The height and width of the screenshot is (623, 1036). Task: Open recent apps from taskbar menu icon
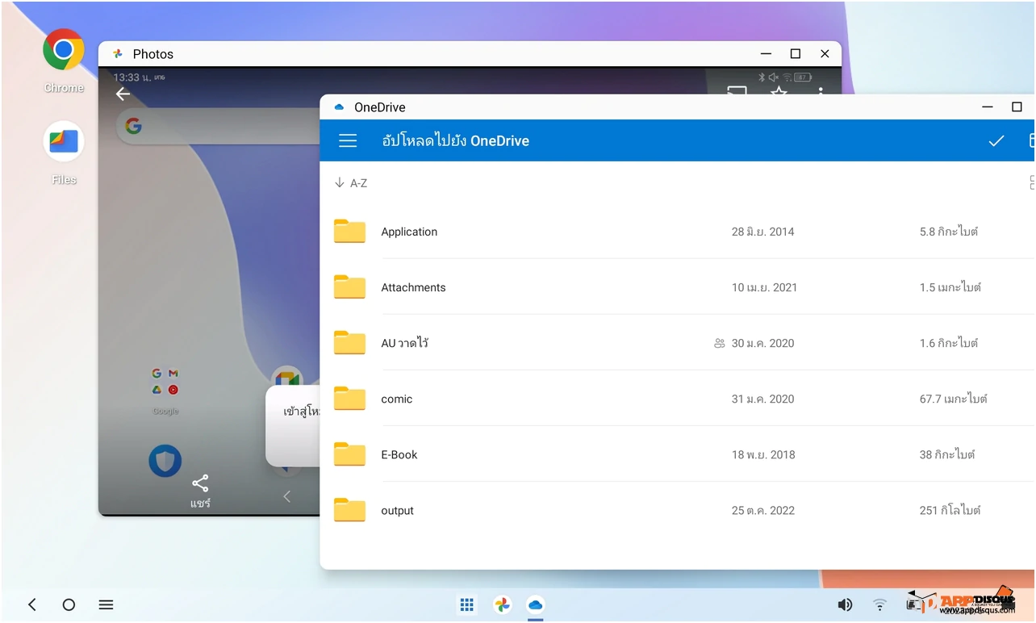tap(106, 604)
